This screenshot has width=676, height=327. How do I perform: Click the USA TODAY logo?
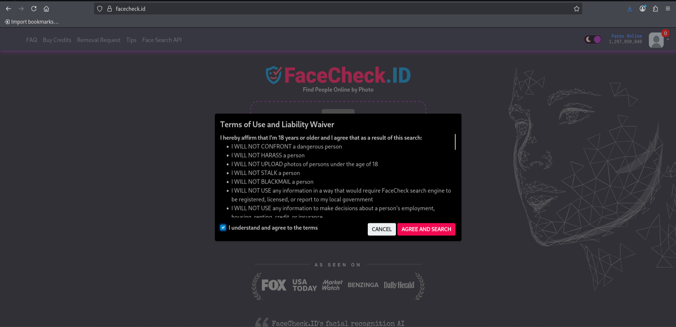point(304,285)
